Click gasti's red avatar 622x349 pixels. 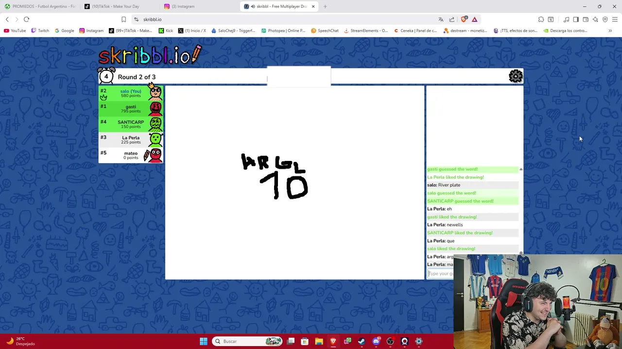pyautogui.click(x=155, y=108)
